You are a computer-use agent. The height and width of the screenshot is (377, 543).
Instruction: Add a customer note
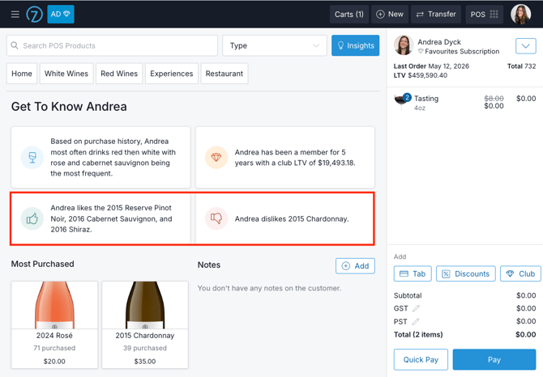click(x=355, y=265)
